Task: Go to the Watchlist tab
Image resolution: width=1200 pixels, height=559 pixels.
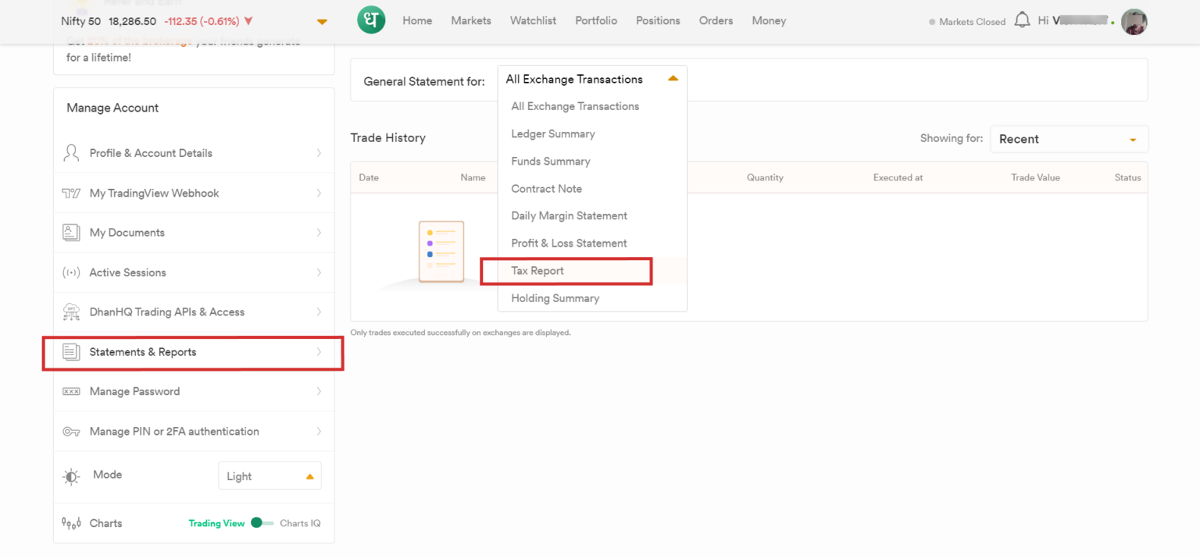Action: point(533,21)
